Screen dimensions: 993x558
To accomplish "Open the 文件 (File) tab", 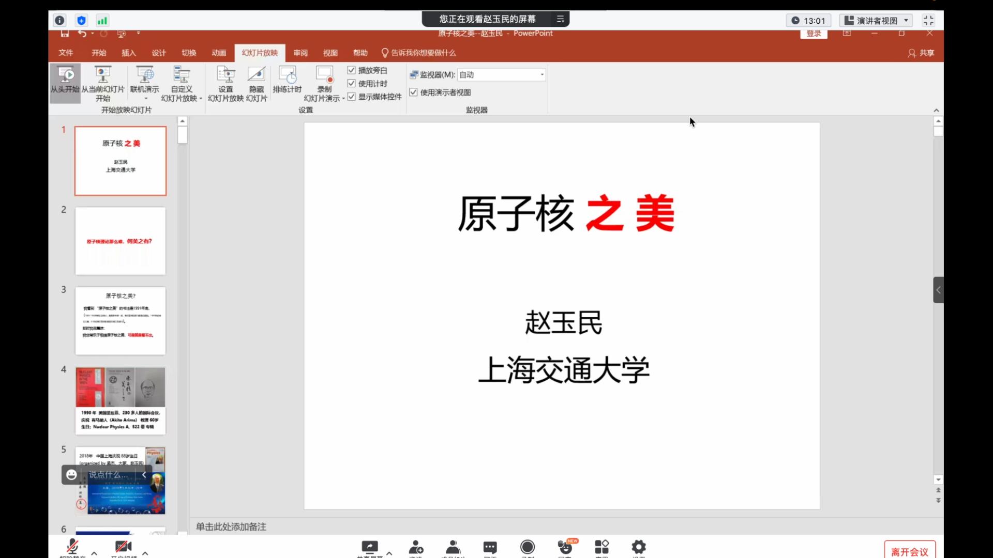I will (66, 53).
